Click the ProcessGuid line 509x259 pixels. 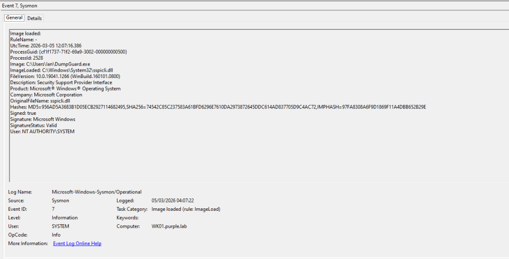pos(69,52)
